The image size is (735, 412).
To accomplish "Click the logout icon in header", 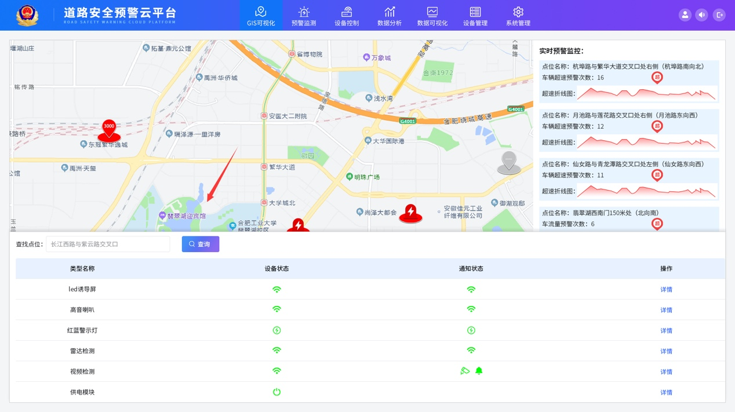I will 719,15.
